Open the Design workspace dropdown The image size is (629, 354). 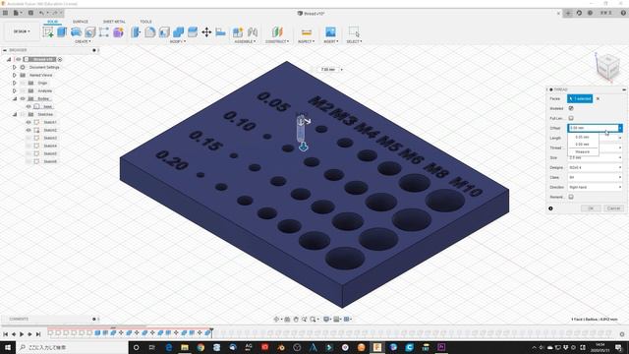tap(22, 31)
